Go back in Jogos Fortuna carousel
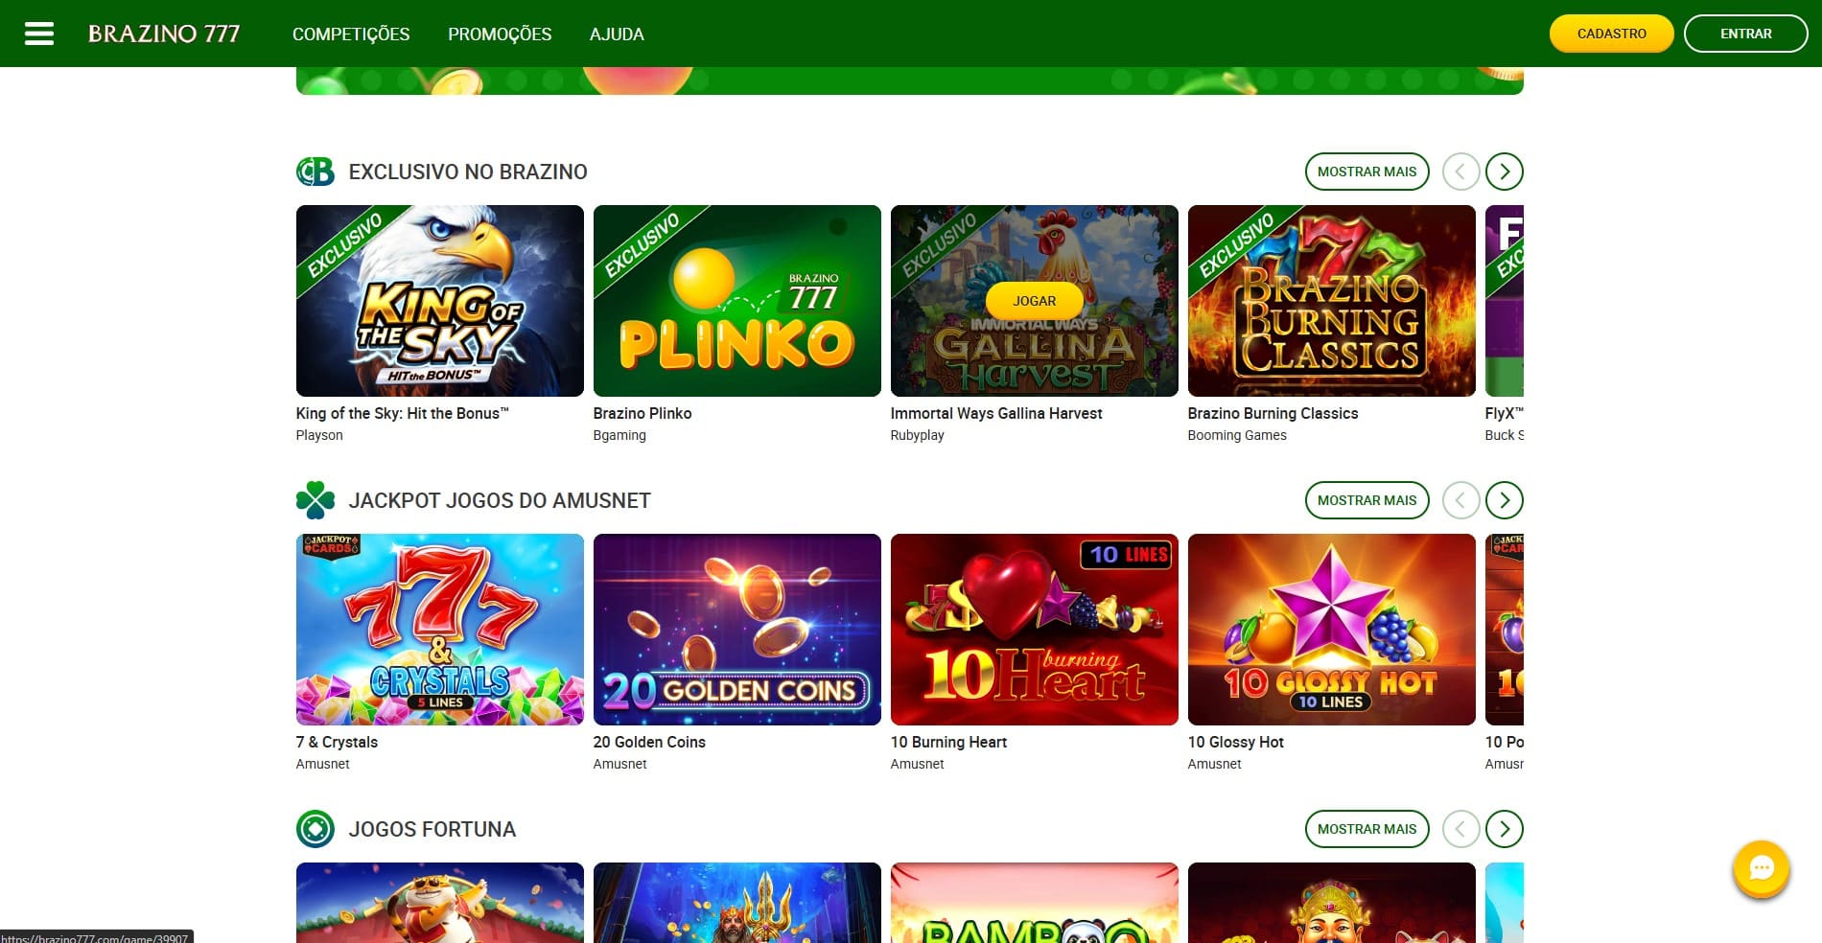The width and height of the screenshot is (1822, 943). [1460, 829]
